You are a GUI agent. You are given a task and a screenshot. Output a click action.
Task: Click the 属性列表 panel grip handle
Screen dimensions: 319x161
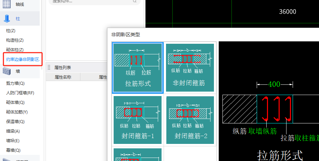tap(49, 67)
